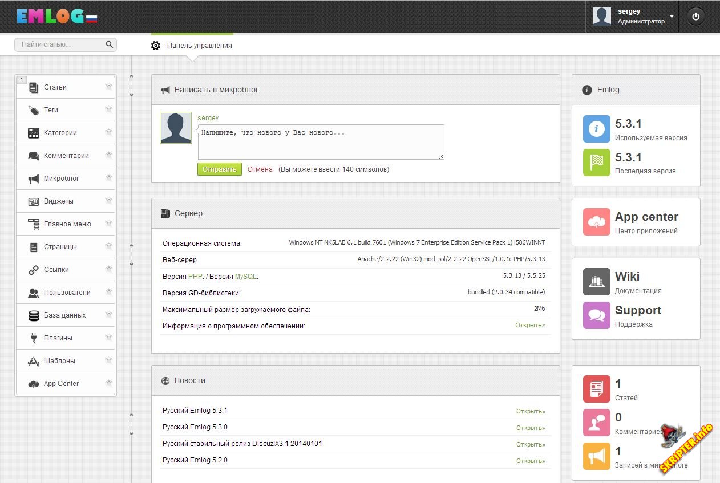Screen dimensions: 720x483
Task: Click the microblog message text area
Action: pos(321,142)
